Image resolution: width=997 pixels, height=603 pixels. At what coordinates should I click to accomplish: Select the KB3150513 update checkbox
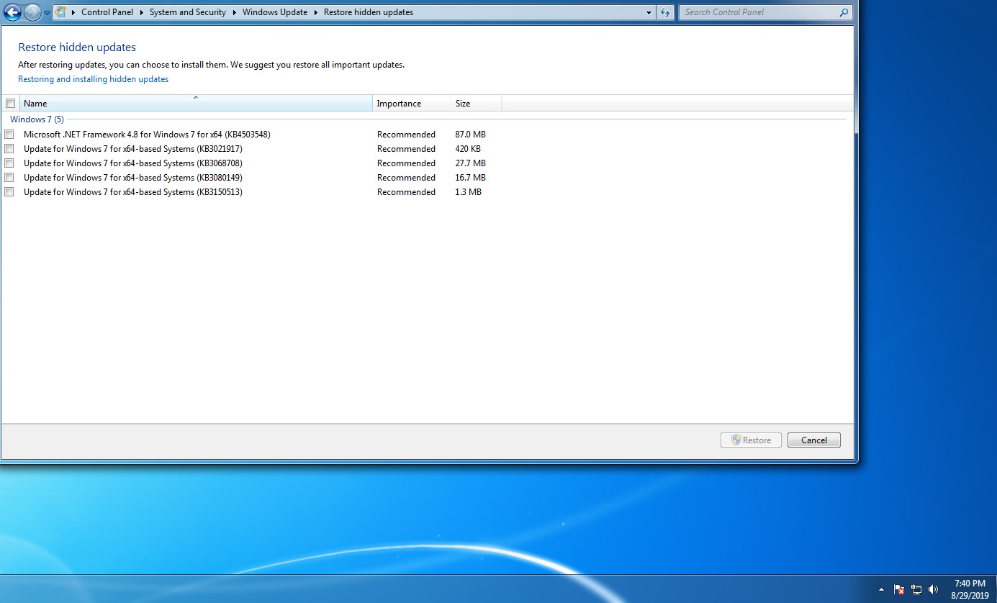(x=9, y=192)
